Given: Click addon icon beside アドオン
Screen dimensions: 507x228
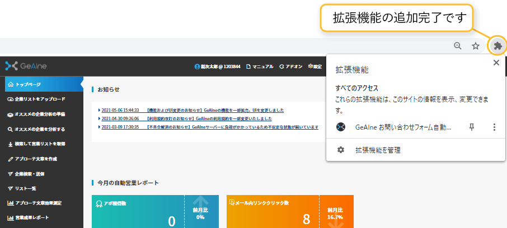Looking at the screenshot, I should tap(281, 66).
